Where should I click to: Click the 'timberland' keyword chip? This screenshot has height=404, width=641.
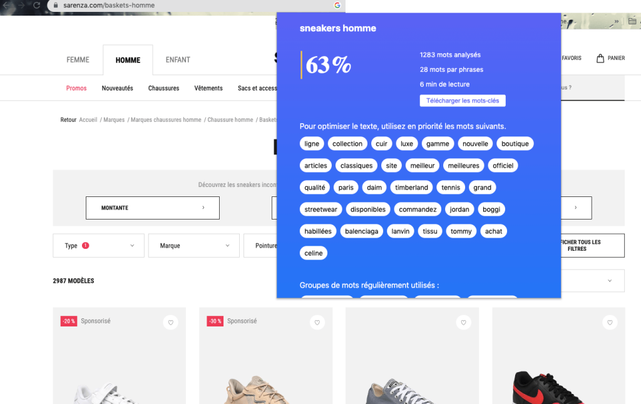(411, 188)
